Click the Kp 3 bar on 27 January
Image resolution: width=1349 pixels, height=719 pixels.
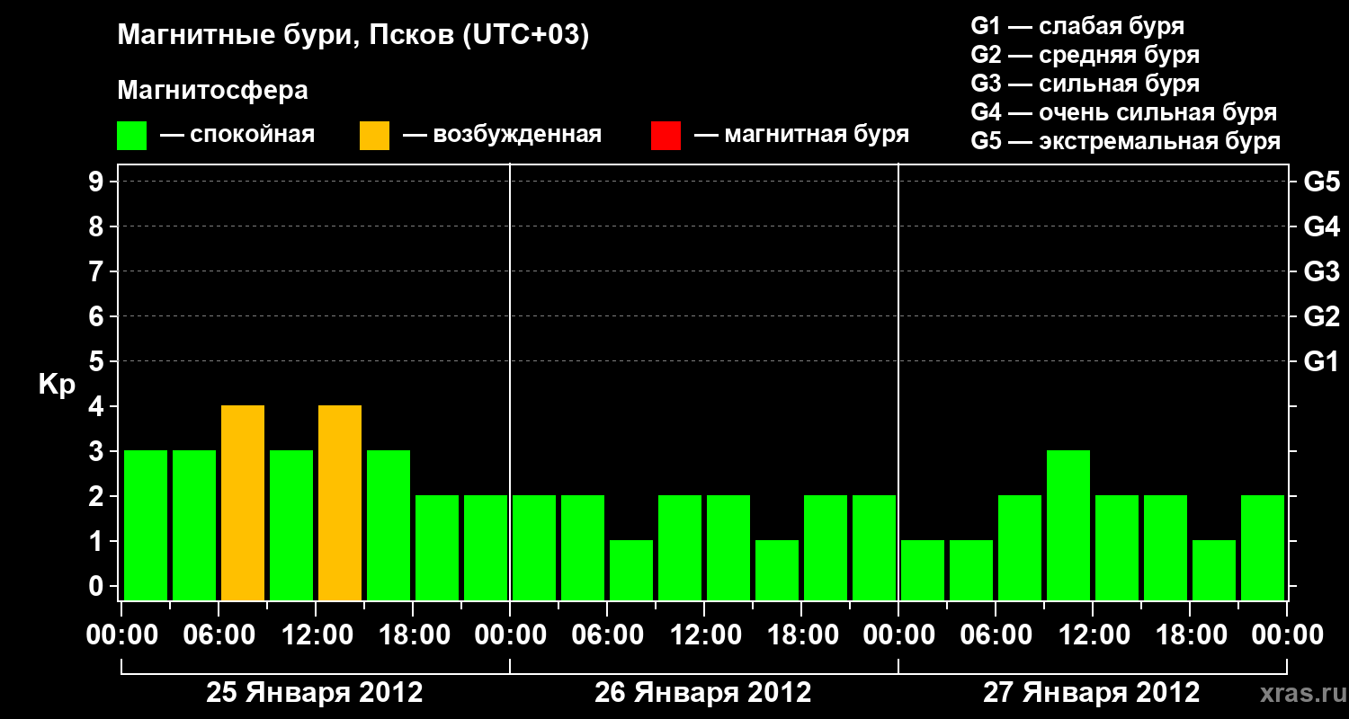(1068, 525)
